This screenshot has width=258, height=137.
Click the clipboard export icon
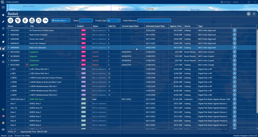point(39,20)
